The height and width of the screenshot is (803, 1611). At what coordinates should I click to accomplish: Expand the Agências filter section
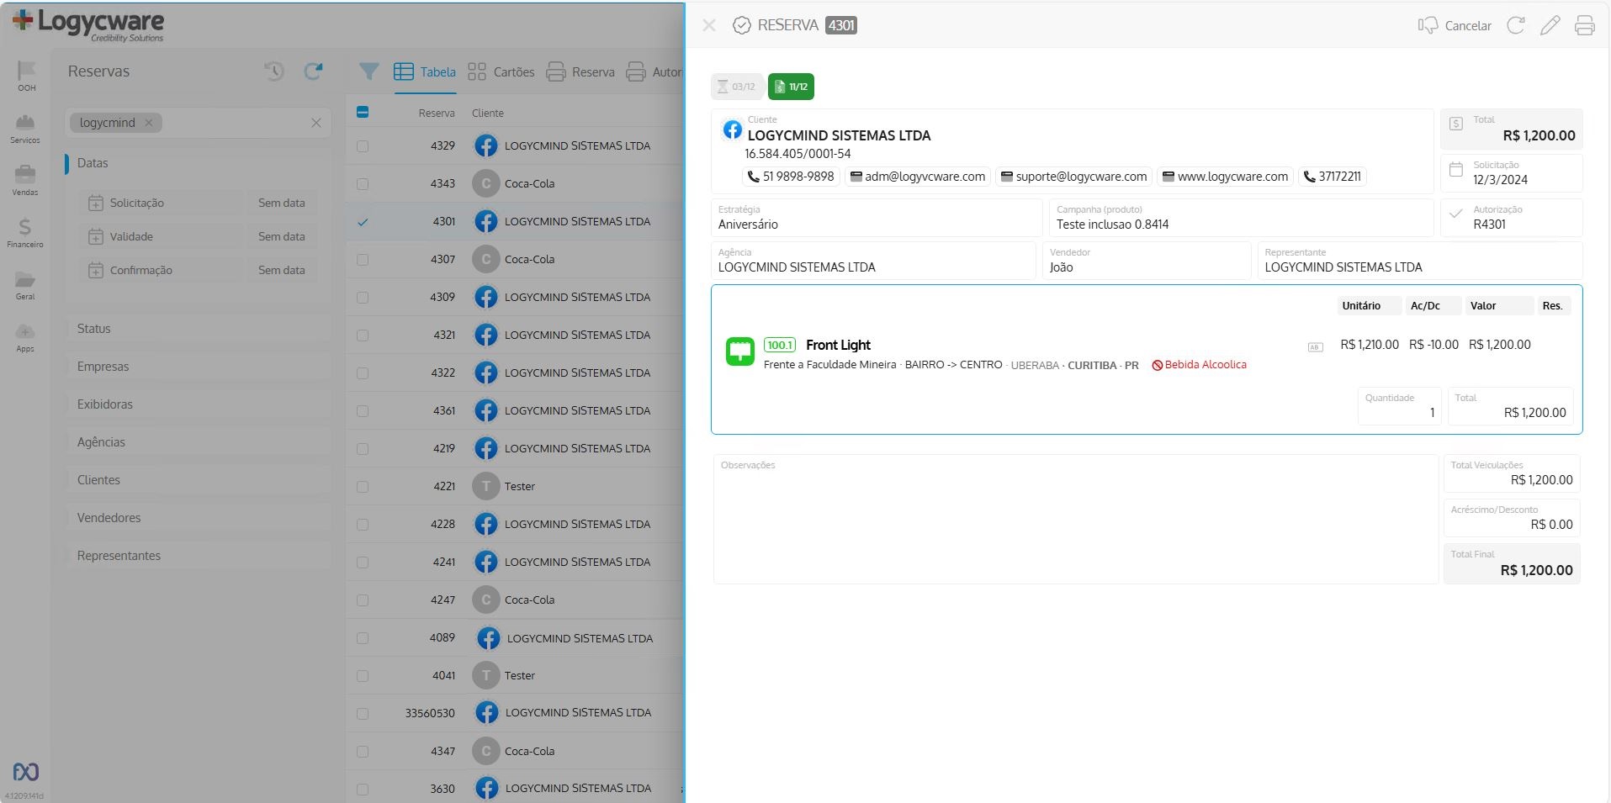[198, 442]
